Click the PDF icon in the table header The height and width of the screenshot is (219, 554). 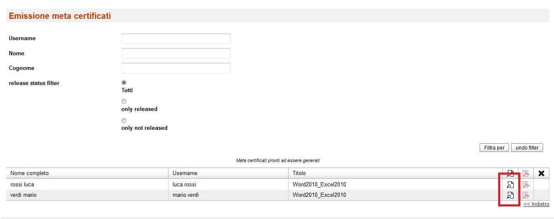(525, 173)
